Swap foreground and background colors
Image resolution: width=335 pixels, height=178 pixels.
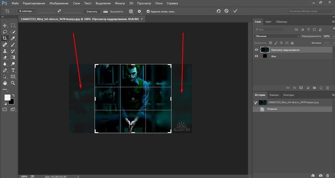click(13, 95)
